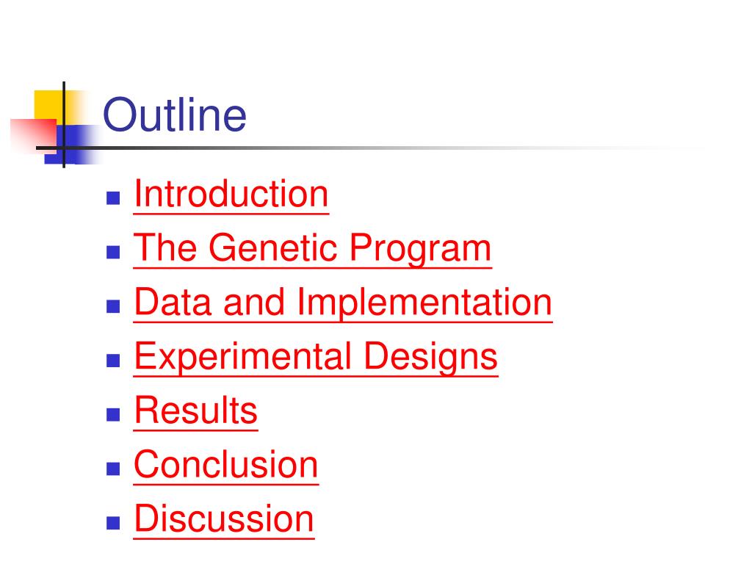Follow the link to The Genetic Program
The width and height of the screenshot is (752, 564).
pos(313,248)
